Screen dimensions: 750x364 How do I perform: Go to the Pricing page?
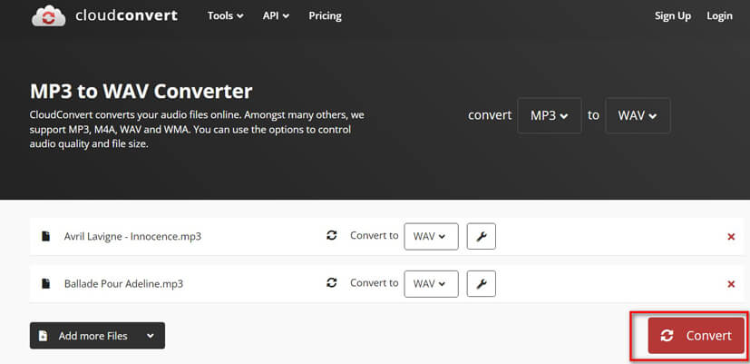click(325, 15)
